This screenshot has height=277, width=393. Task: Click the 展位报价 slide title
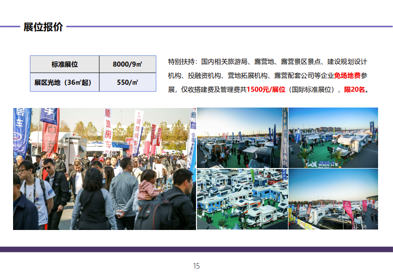click(x=43, y=27)
